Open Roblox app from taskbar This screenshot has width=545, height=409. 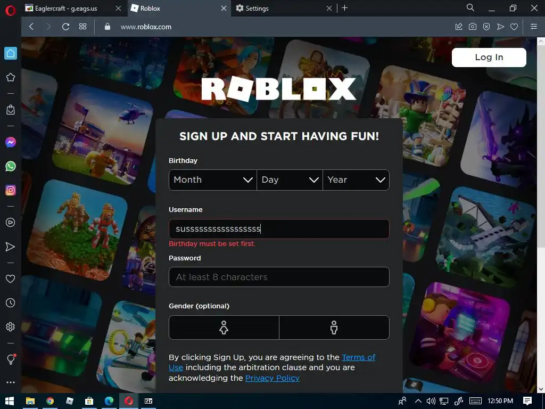[70, 401]
